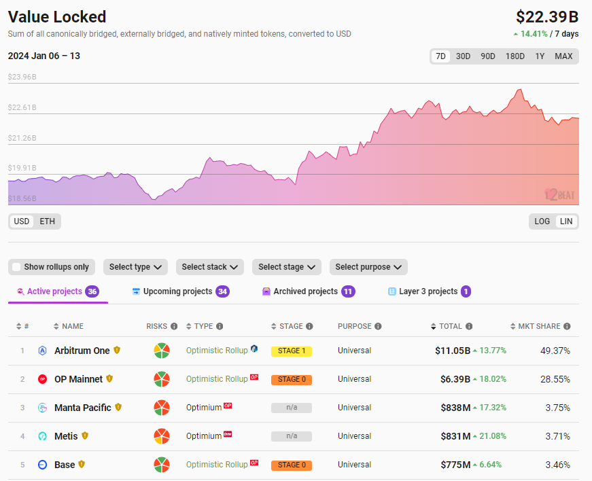592x481 pixels.
Task: Switch chart currency to ETH
Action: point(47,221)
